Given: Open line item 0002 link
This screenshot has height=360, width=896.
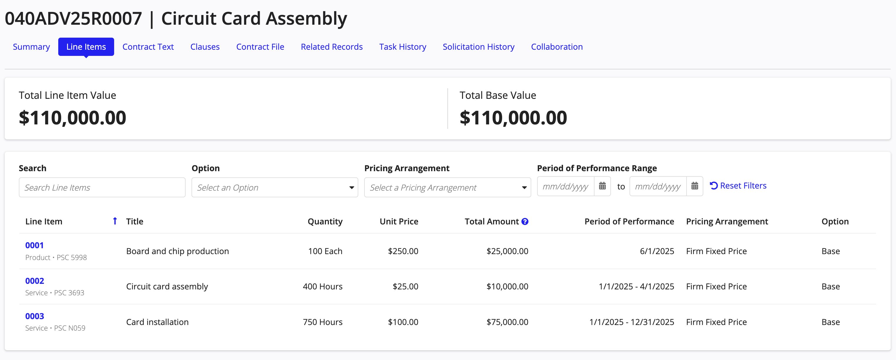Looking at the screenshot, I should (x=34, y=281).
